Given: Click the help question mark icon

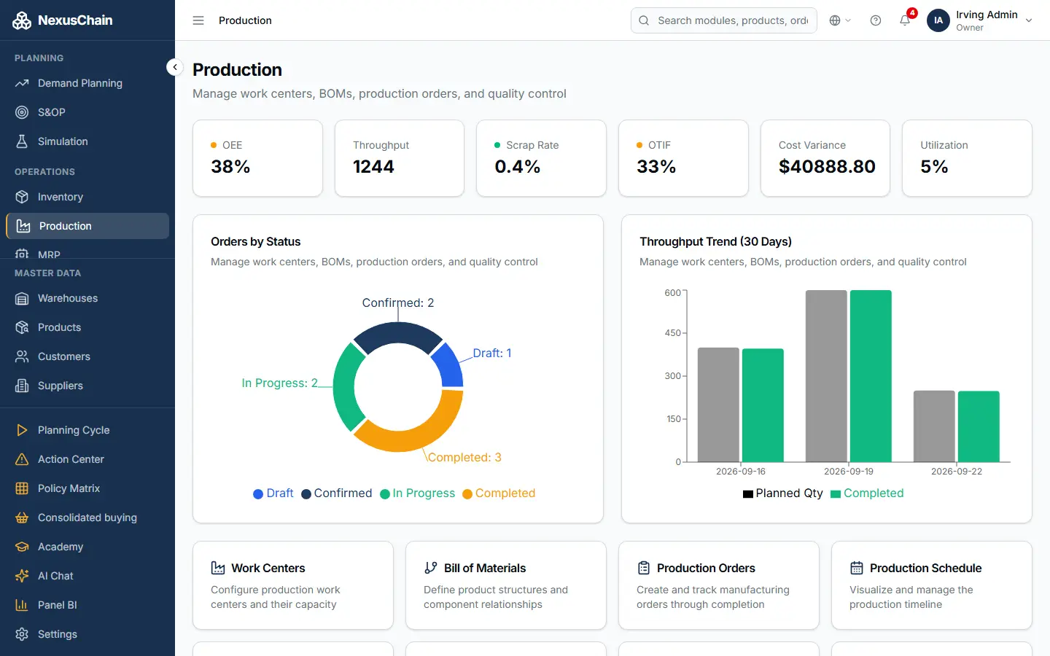Looking at the screenshot, I should point(876,20).
